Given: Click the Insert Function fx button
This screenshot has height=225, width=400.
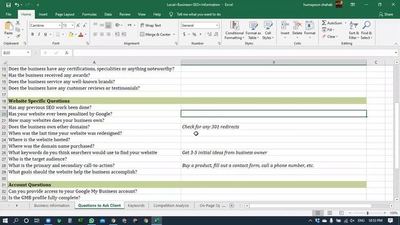Looking at the screenshot, I should [67, 52].
